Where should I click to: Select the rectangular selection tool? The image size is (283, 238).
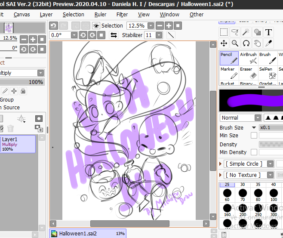(224, 32)
